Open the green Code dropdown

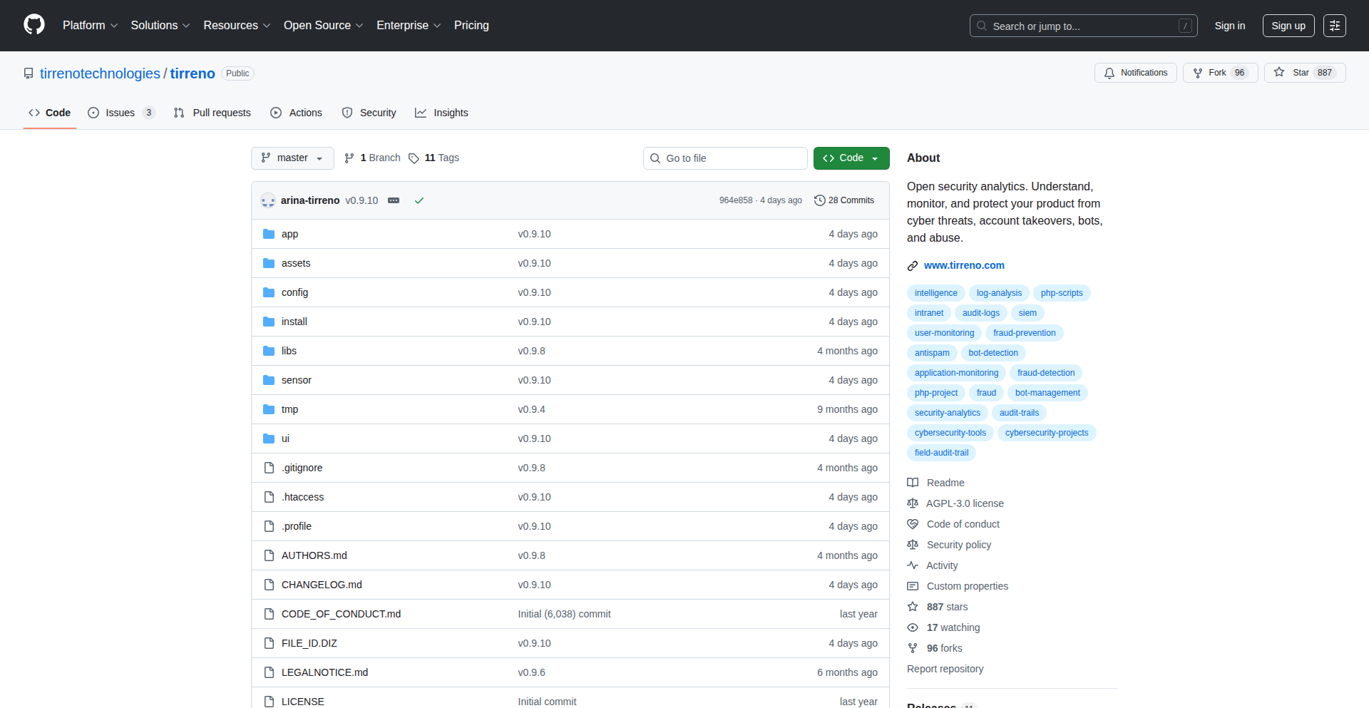coord(851,158)
